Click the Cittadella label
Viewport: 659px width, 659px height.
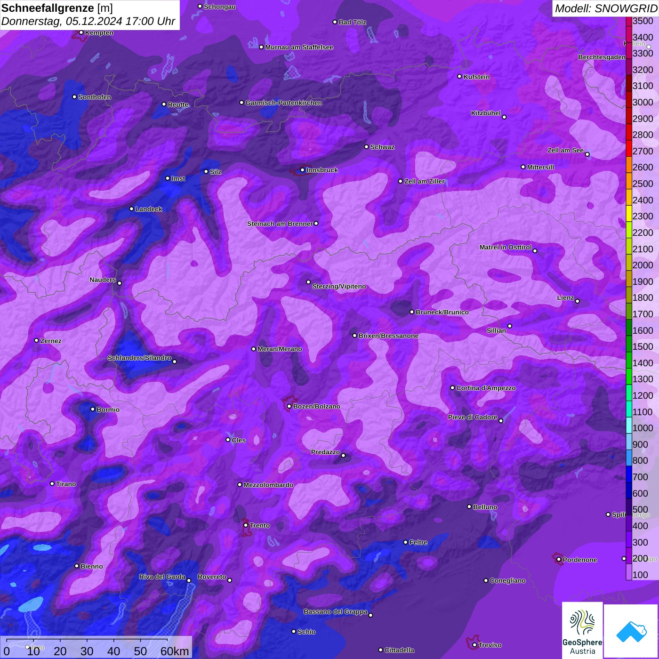(x=399, y=650)
